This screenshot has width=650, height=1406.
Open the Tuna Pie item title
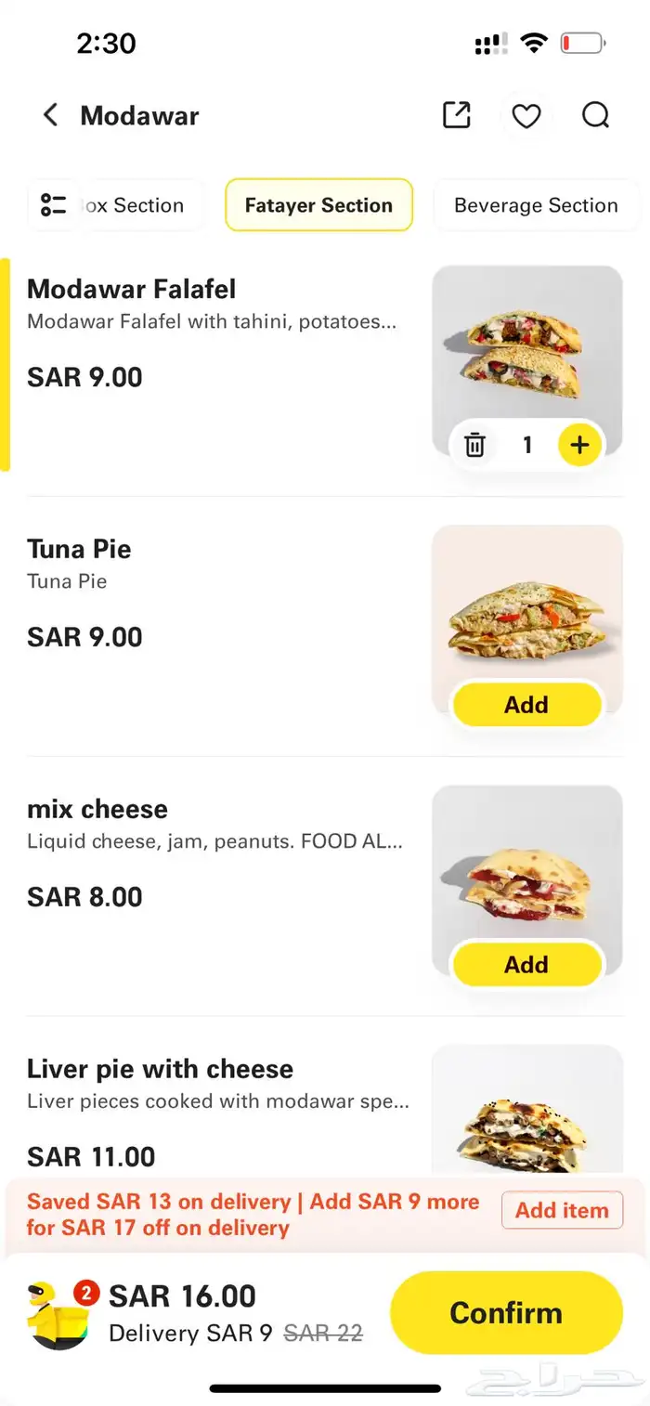point(79,549)
